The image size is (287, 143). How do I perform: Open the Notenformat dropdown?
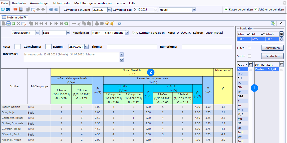(127, 33)
